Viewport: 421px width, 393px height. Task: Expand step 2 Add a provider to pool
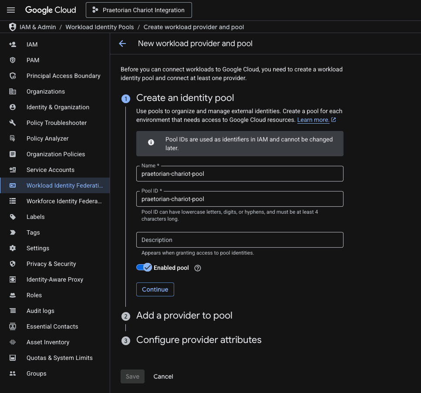(x=184, y=316)
